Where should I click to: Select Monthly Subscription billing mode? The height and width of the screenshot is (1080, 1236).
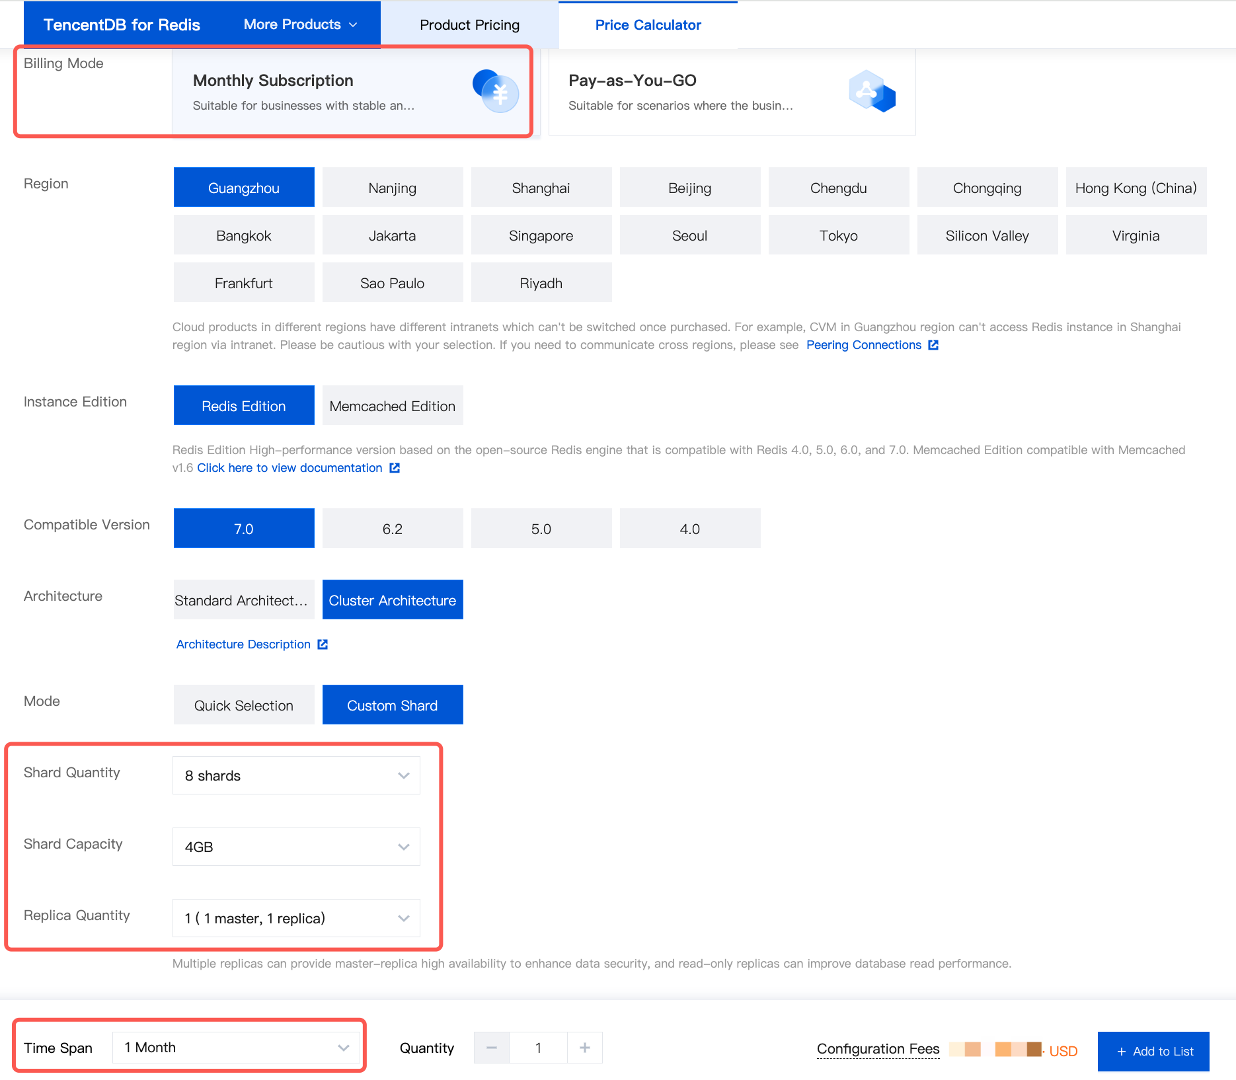356,92
